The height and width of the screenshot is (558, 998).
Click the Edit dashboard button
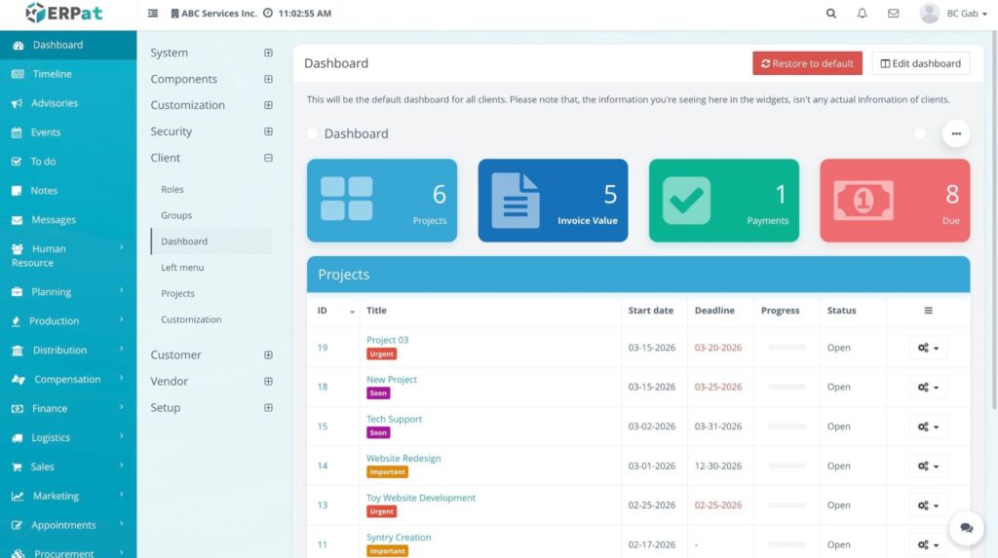click(920, 63)
